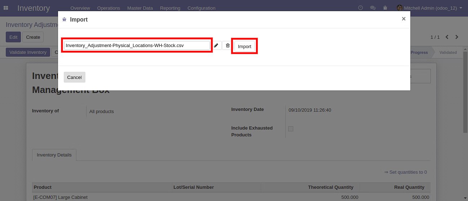
Task: Click the Set quantities to 0 link
Action: point(405,172)
